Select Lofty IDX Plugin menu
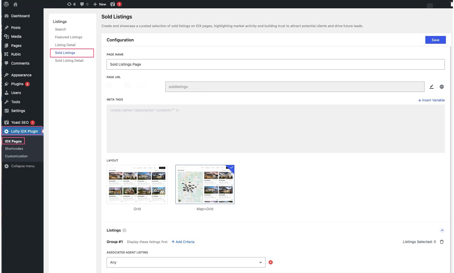The image size is (454, 273). [x=22, y=131]
